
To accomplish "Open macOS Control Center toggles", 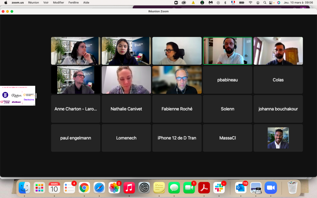I will coord(271,3).
